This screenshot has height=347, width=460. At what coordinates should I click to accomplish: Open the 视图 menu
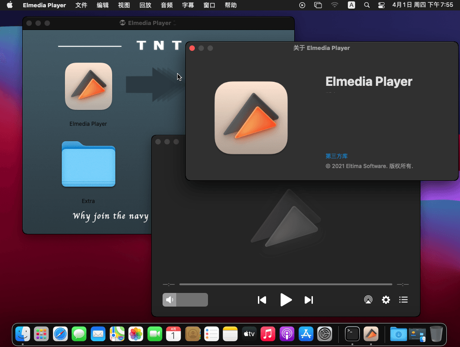tap(124, 5)
